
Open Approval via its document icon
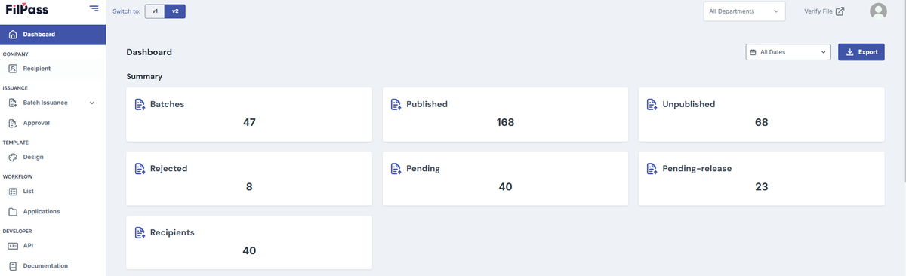pos(13,123)
